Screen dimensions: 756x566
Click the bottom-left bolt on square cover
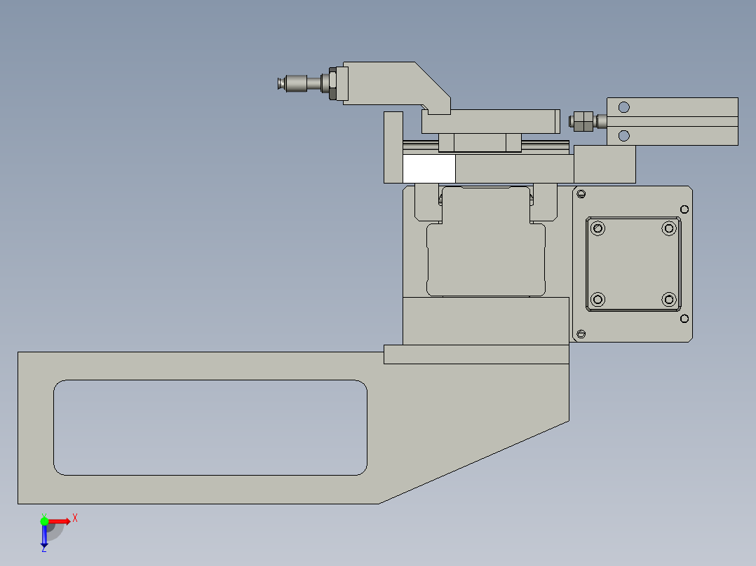598,299
